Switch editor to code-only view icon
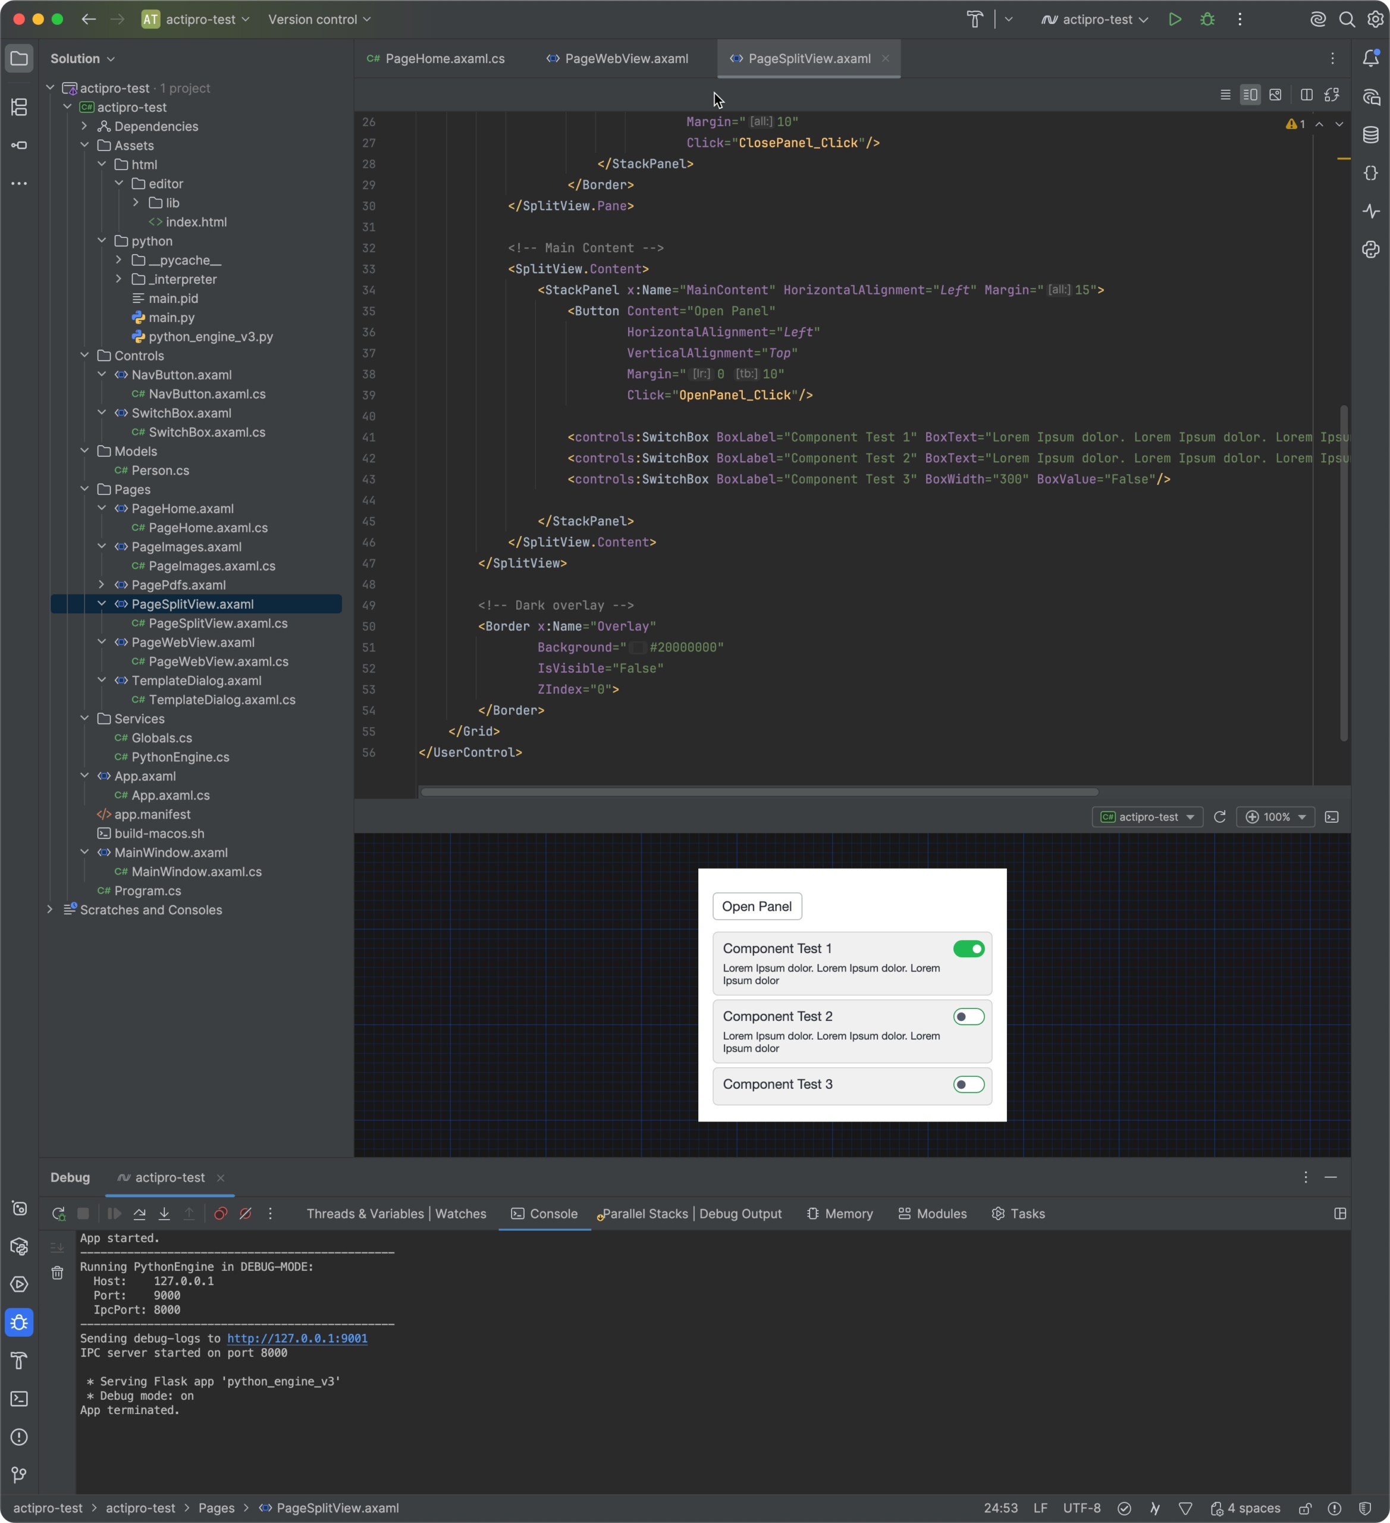1390x1523 pixels. point(1225,95)
